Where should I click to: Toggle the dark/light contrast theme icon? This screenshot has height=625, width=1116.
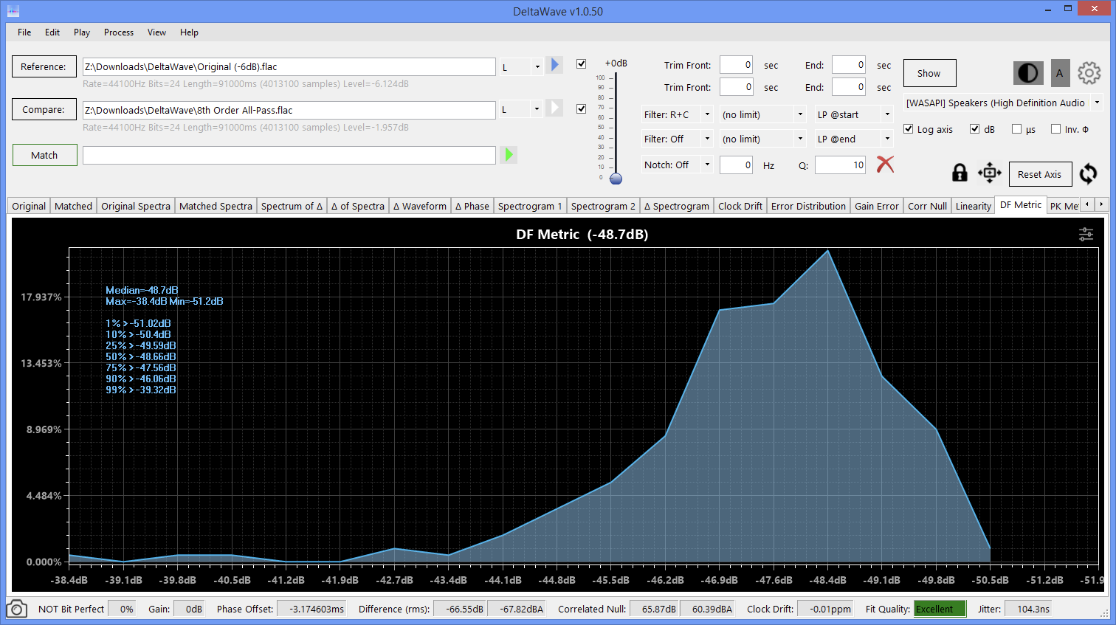[x=1028, y=73]
